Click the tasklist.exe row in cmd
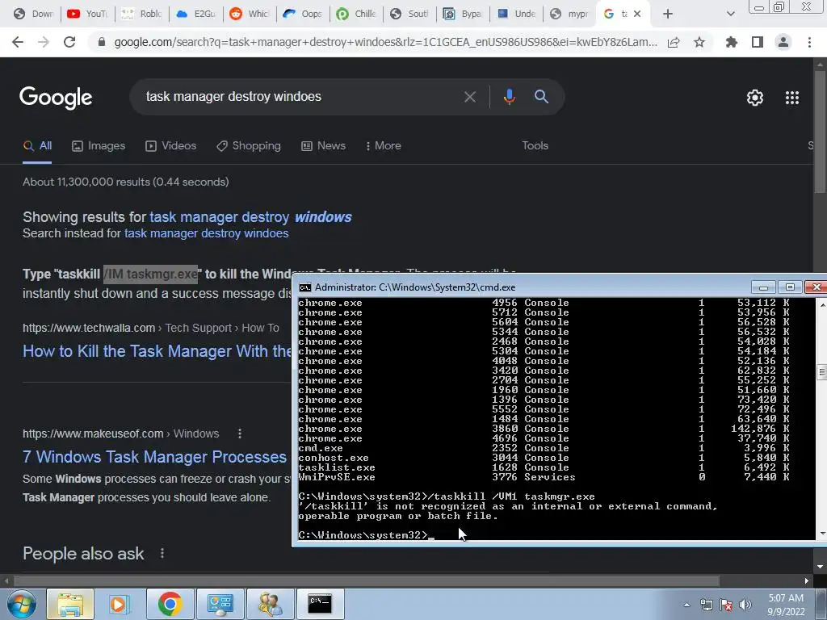Image resolution: width=827 pixels, height=620 pixels. (544, 467)
